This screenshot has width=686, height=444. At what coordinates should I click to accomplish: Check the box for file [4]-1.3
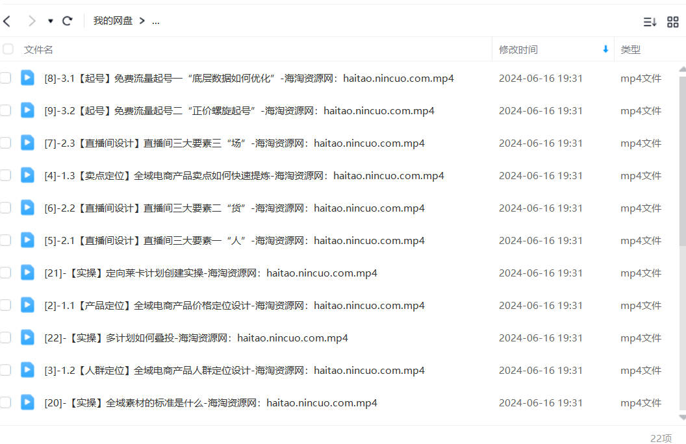[x=5, y=175]
